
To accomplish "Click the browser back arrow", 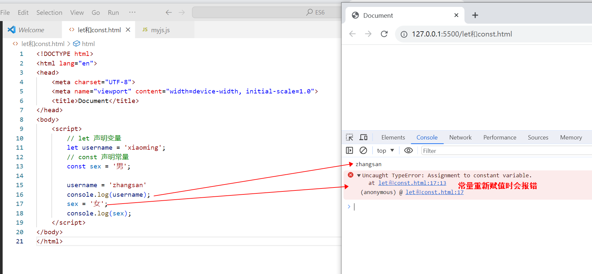I will [352, 34].
